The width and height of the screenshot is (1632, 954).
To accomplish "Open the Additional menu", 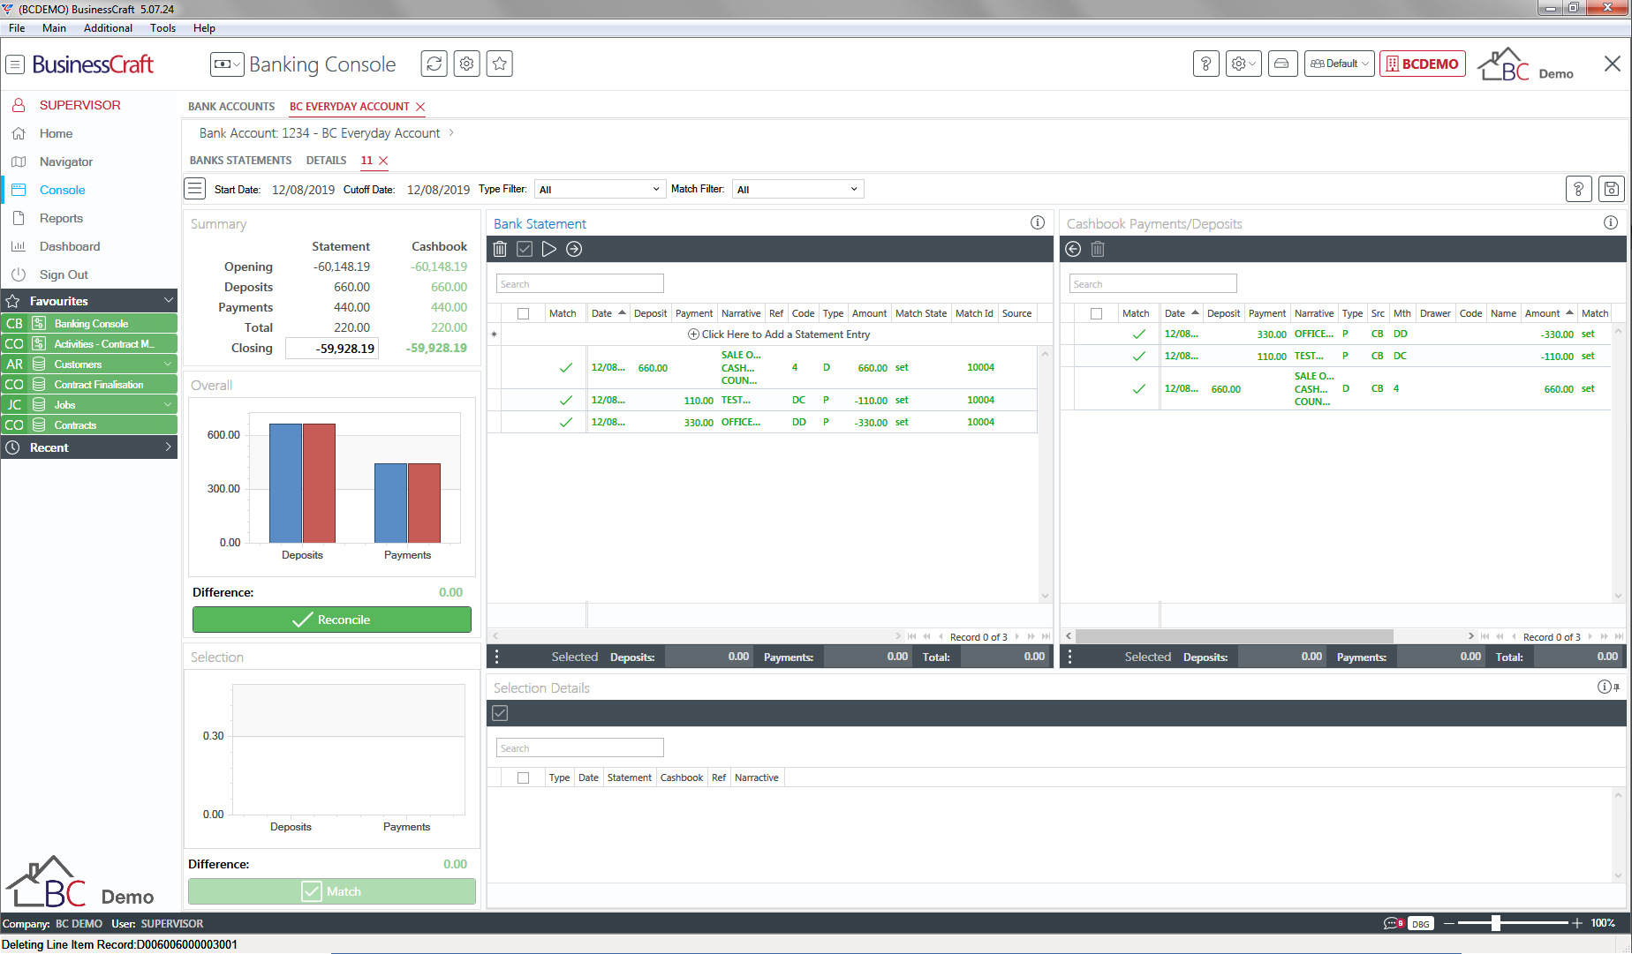I will (x=108, y=28).
